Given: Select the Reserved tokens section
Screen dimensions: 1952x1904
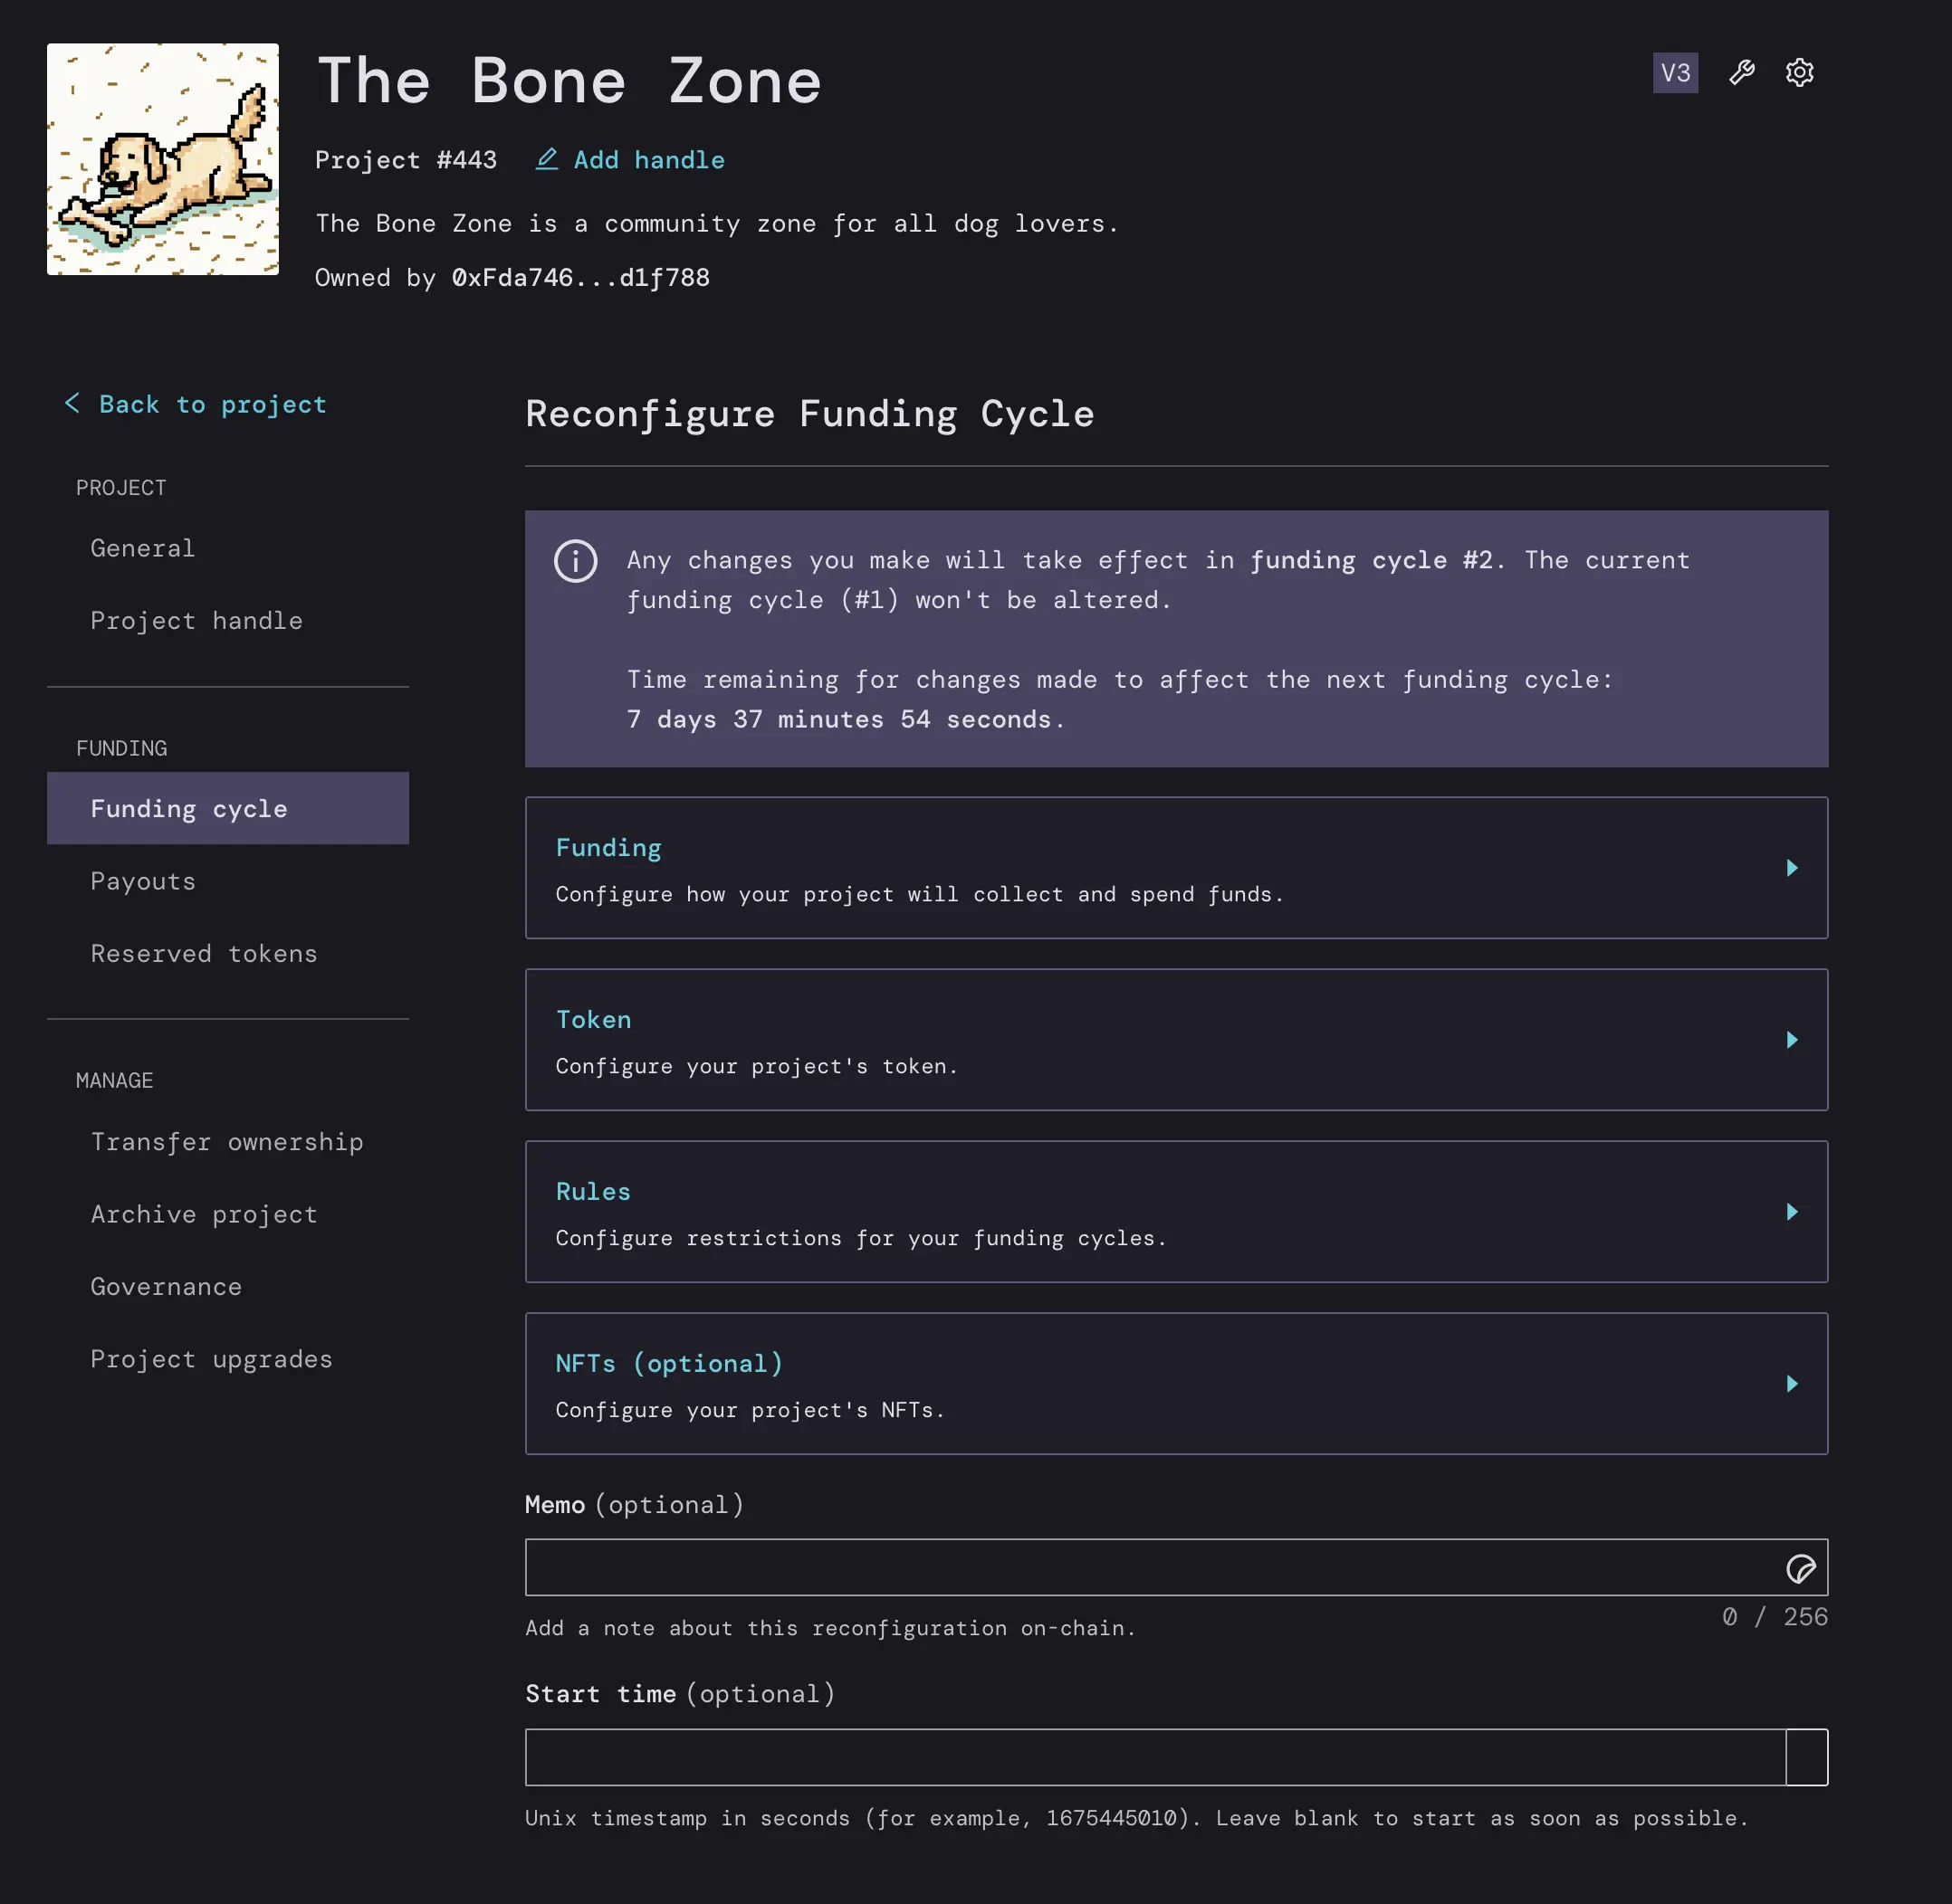Looking at the screenshot, I should [203, 953].
